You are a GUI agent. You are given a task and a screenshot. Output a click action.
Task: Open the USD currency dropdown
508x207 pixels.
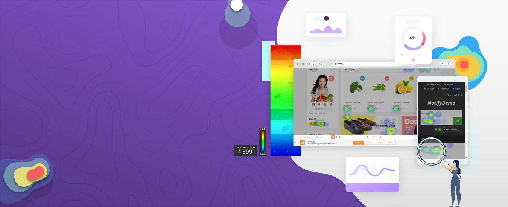click(x=448, y=95)
